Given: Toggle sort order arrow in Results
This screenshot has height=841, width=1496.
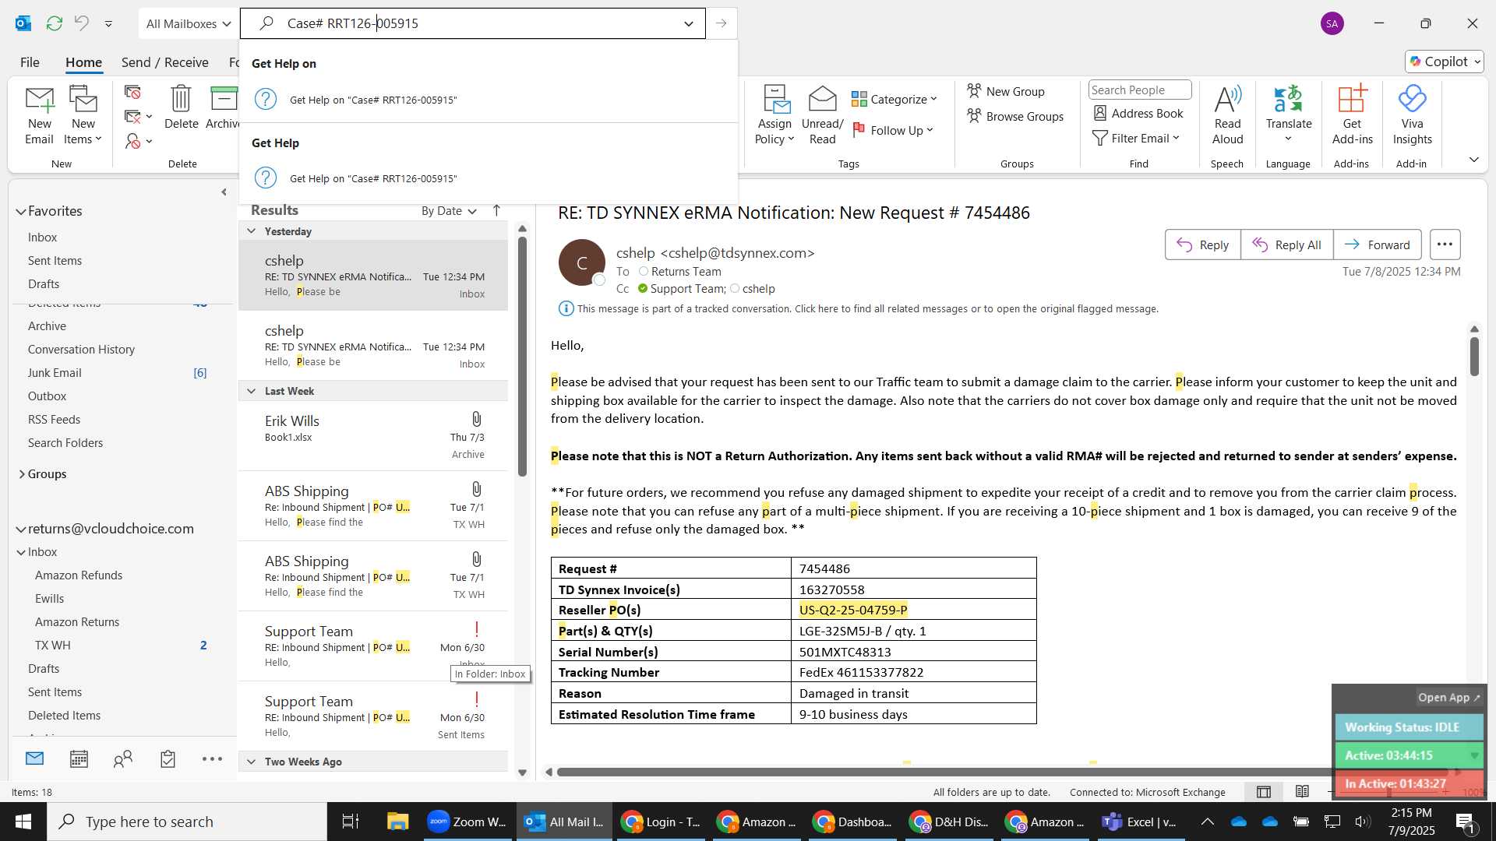Looking at the screenshot, I should [x=496, y=210].
